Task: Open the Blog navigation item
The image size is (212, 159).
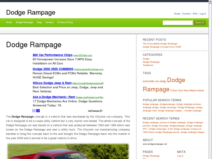Action: pyautogui.click(x=39, y=22)
